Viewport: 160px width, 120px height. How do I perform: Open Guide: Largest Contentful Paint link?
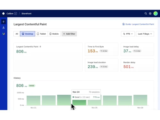tap(138, 24)
